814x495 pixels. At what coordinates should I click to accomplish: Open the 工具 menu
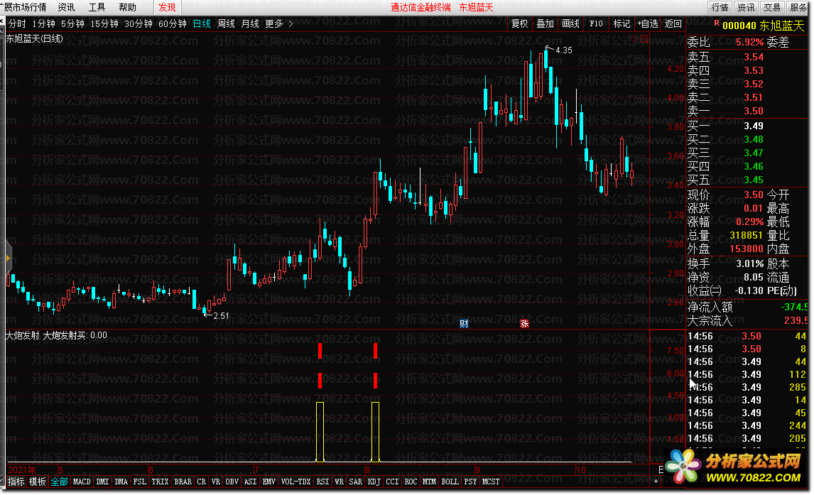tap(97, 7)
